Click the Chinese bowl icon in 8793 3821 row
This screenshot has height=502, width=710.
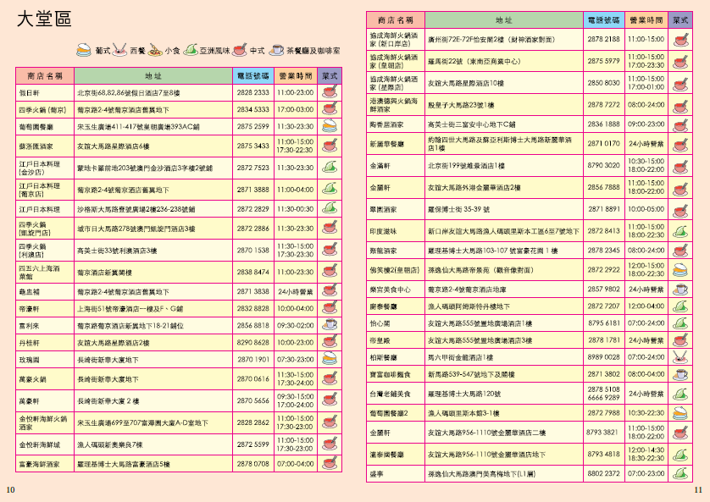click(680, 433)
